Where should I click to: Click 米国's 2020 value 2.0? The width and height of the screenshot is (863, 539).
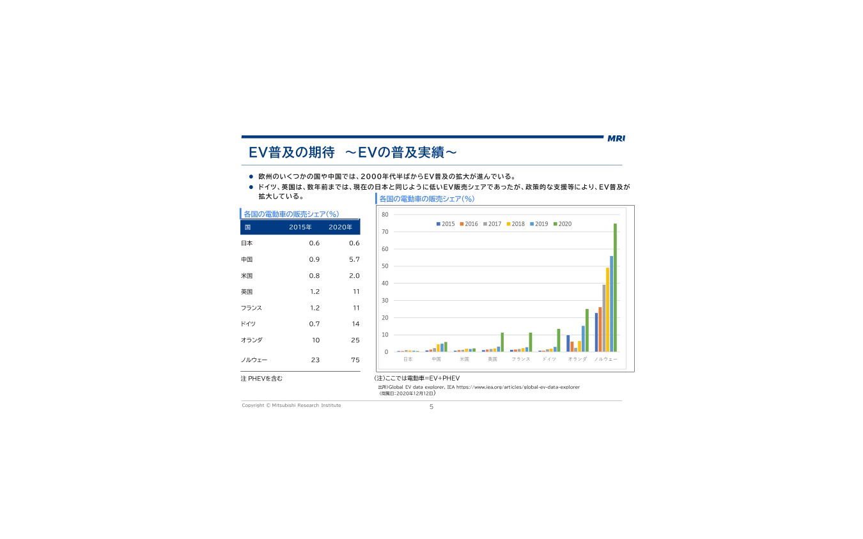pos(354,276)
